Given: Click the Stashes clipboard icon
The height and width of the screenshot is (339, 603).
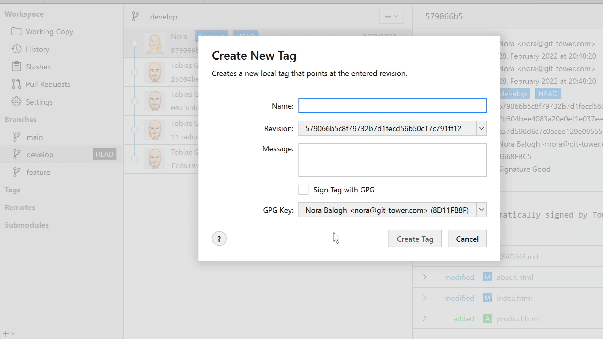Looking at the screenshot, I should [x=16, y=67].
